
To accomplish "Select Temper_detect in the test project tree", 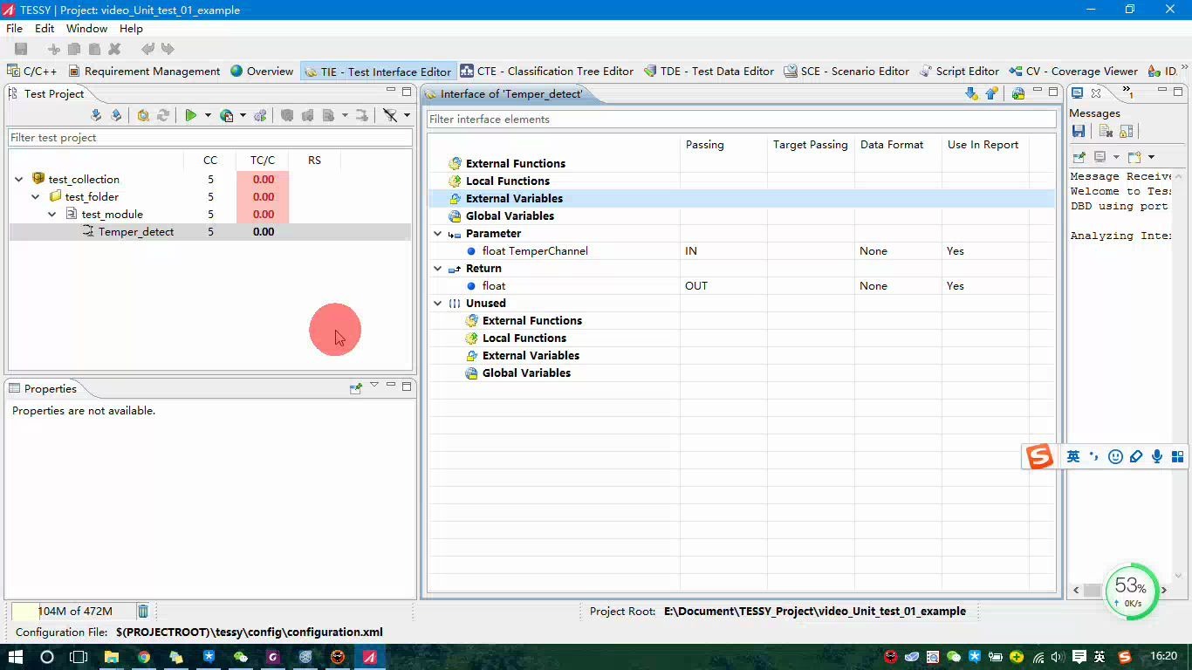I will [136, 232].
